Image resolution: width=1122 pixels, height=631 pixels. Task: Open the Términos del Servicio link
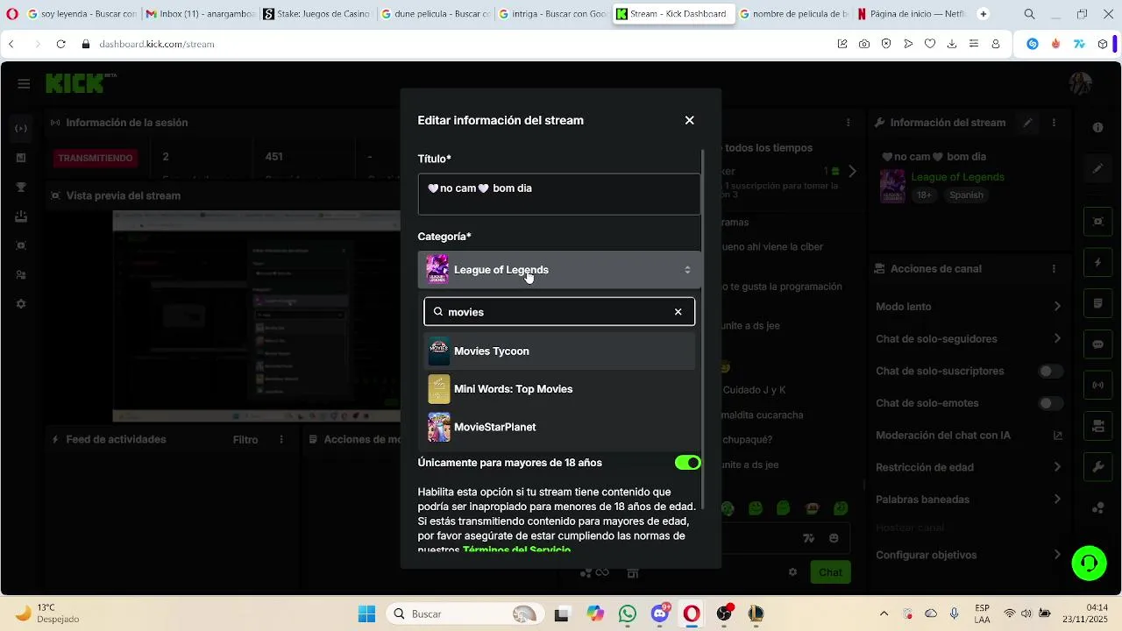516,550
